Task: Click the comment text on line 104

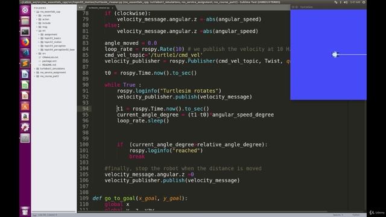Action: click(183, 169)
